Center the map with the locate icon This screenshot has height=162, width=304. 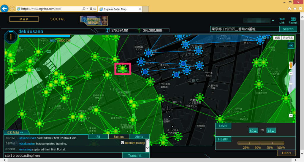click(x=291, y=45)
